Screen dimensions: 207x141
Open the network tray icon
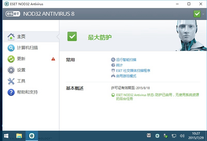[174, 136]
